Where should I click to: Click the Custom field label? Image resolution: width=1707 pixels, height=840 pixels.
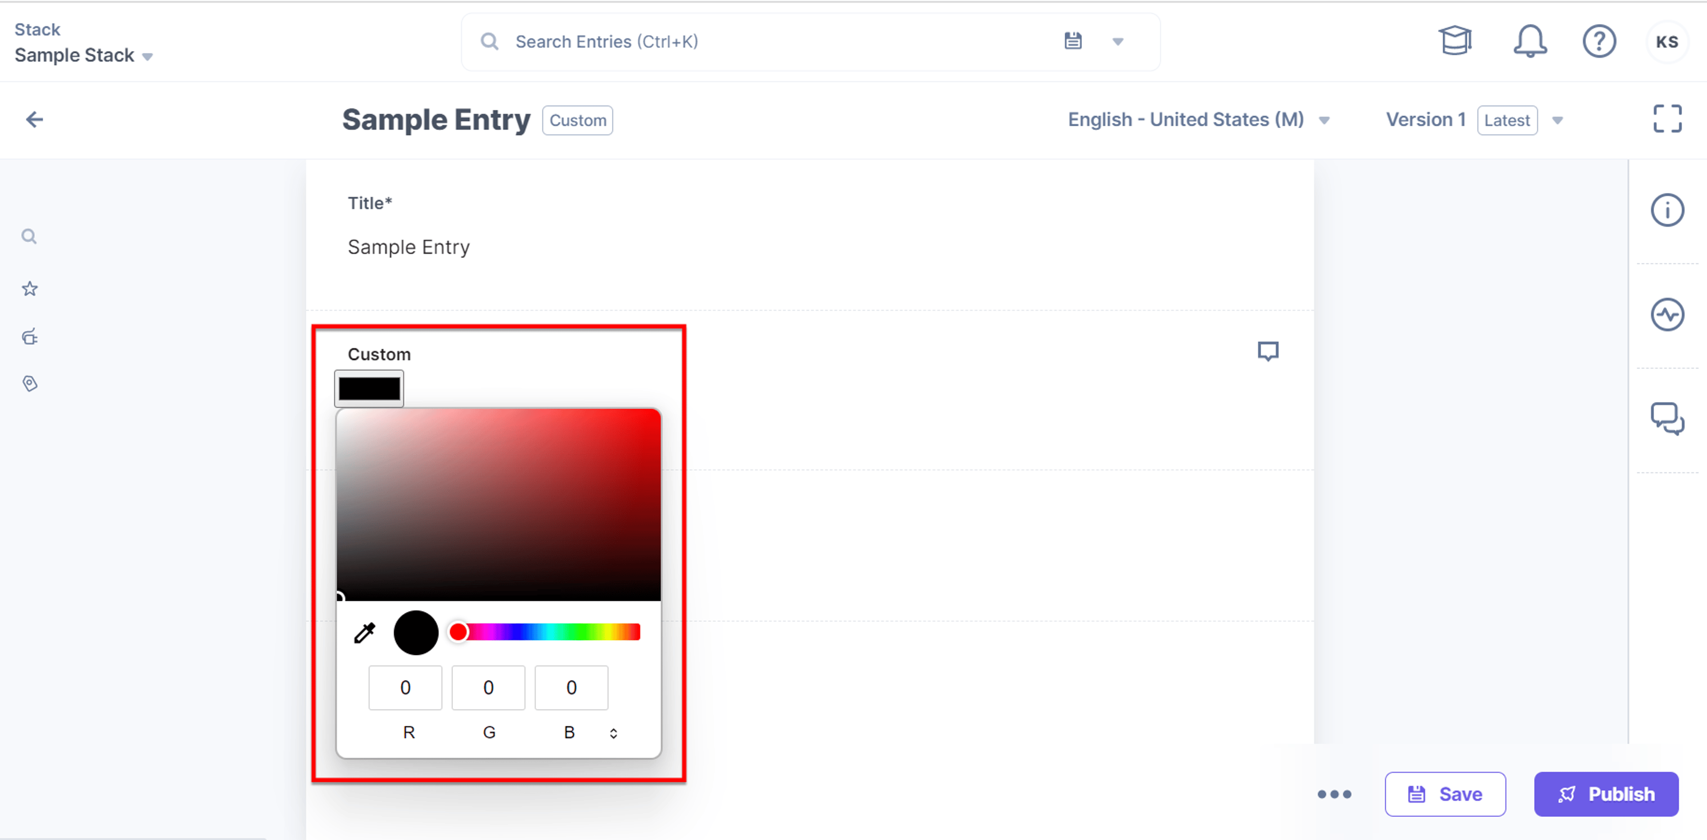pos(379,354)
